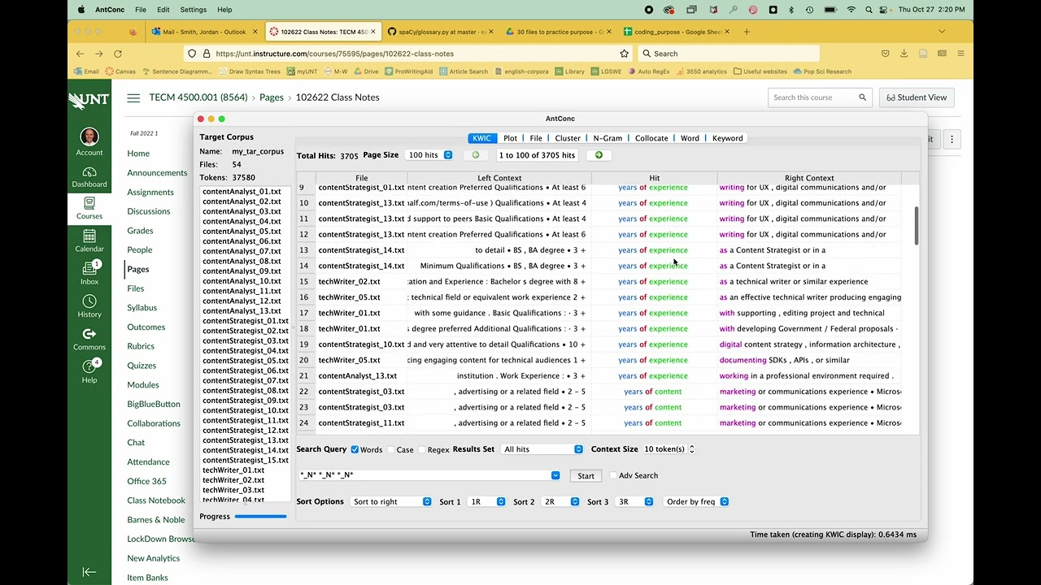Switch to the Plot tab

click(x=510, y=138)
